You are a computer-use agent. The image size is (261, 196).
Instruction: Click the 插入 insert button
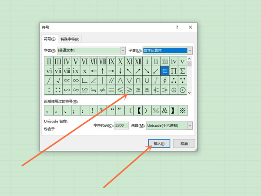pyautogui.click(x=159, y=144)
